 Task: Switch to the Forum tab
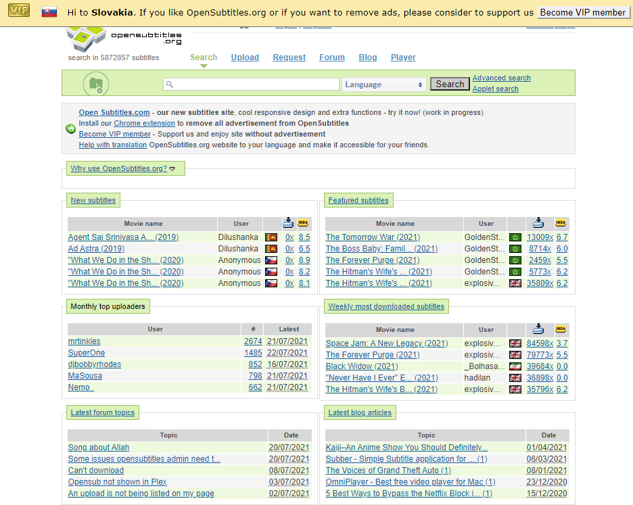(332, 57)
